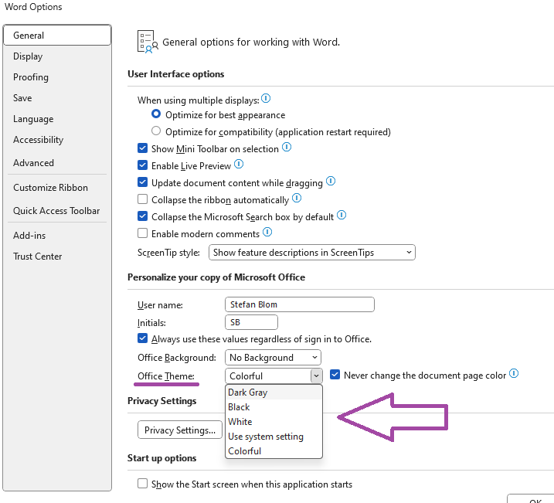This screenshot has width=554, height=503.
Task: Open the Save category
Action: pyautogui.click(x=57, y=98)
